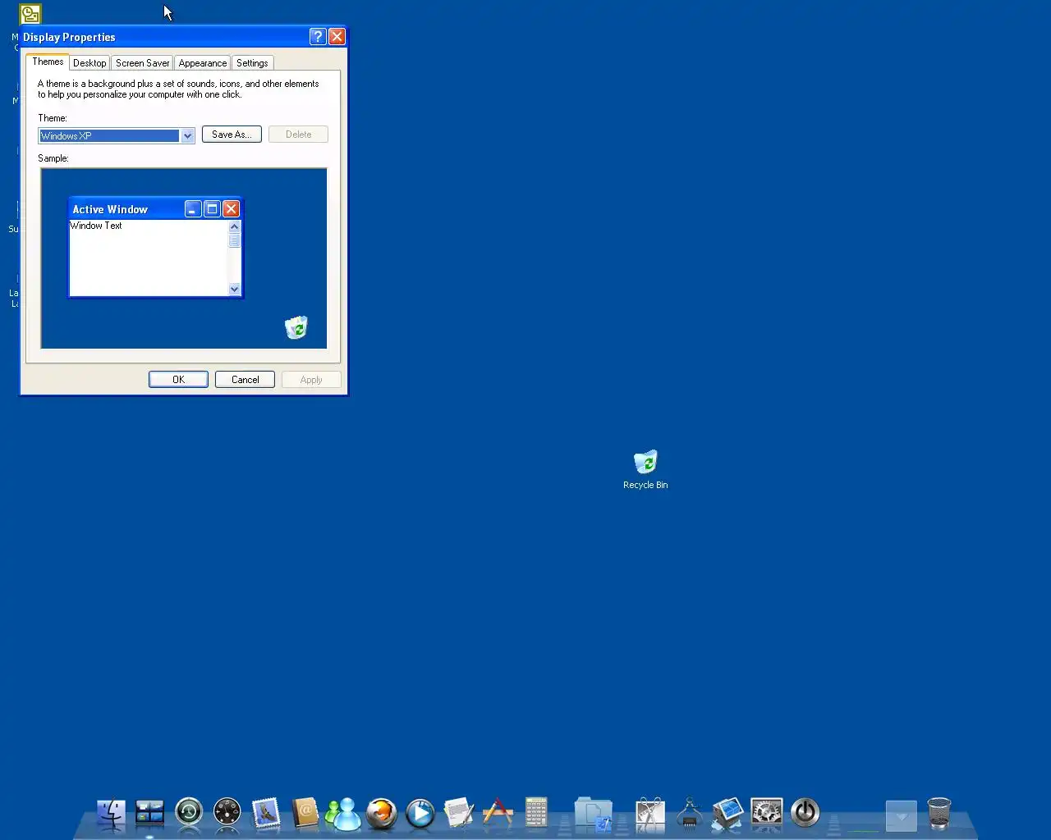Screen dimensions: 1051x840
Task: Launch the Time Machine clock icon in the dock
Action: click(x=189, y=813)
